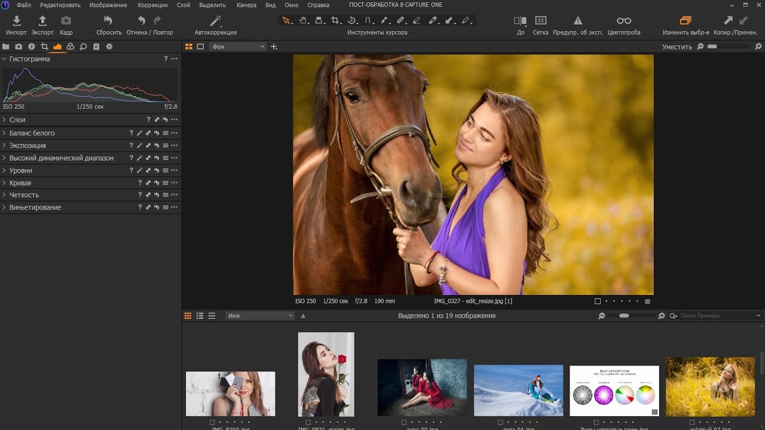The image size is (765, 430).
Task: Open the Камера menu
Action: point(246,5)
